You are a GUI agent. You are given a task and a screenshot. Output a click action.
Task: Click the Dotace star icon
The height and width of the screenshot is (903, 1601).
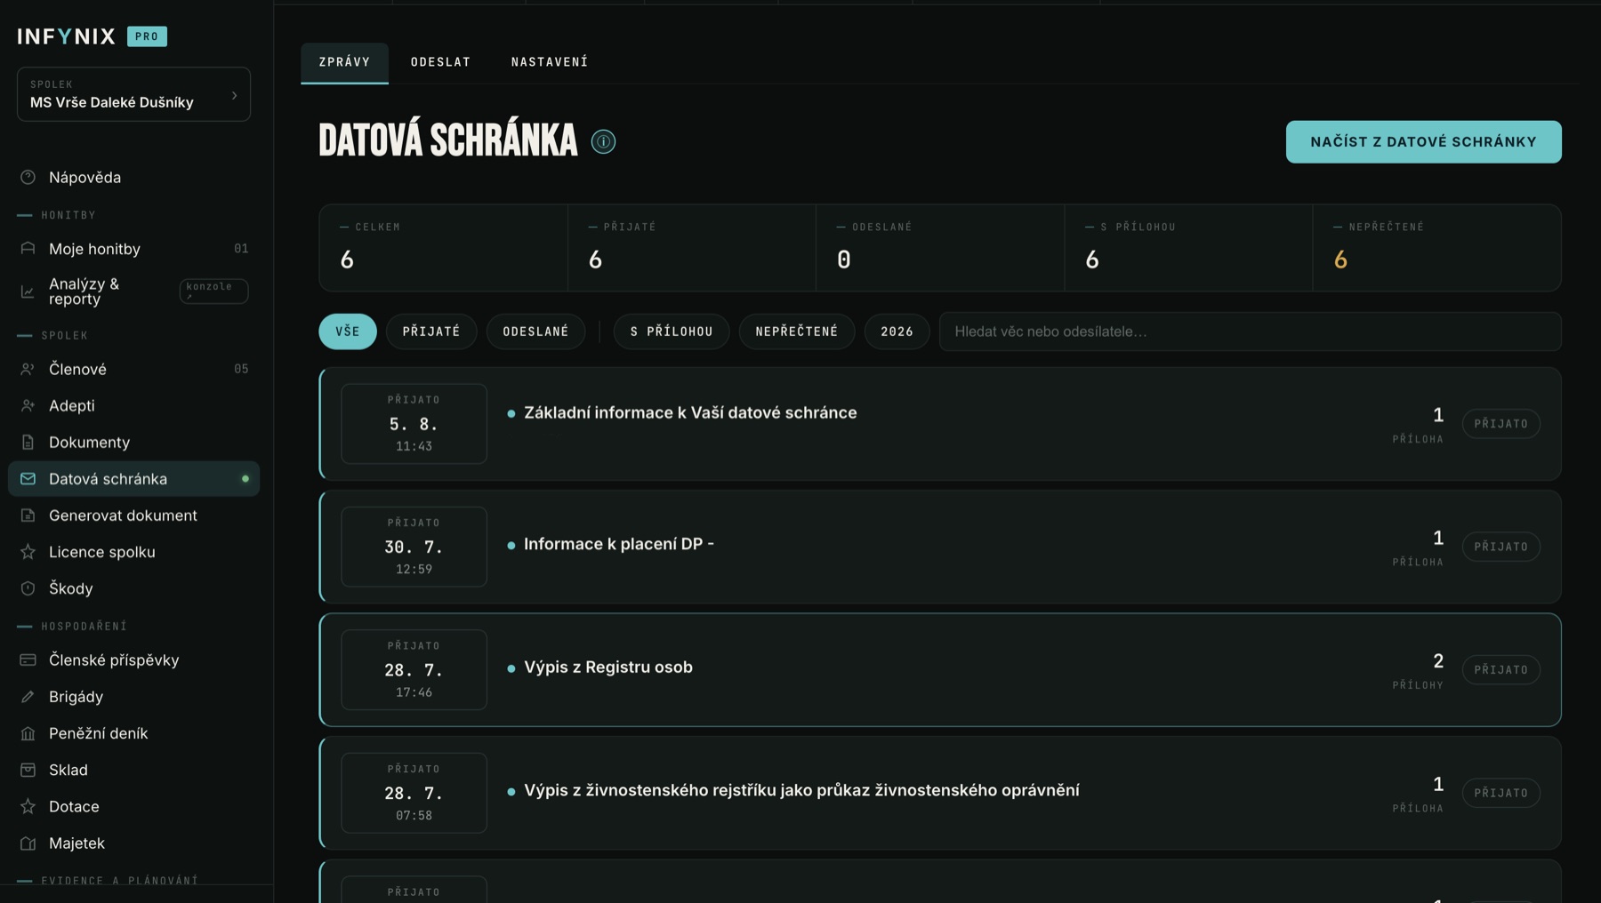tap(28, 806)
